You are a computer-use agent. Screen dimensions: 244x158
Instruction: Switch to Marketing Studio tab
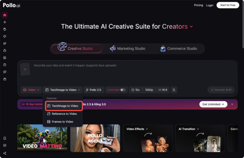127,48
